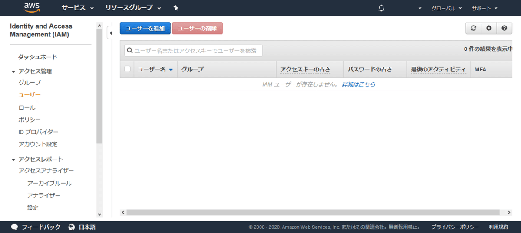The width and height of the screenshot is (521, 233).
Task: Open the フィードバック link
Action: [41, 227]
